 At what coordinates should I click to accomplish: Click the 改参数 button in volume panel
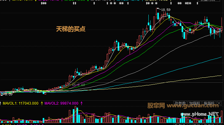pyautogui.click(x=180, y=103)
